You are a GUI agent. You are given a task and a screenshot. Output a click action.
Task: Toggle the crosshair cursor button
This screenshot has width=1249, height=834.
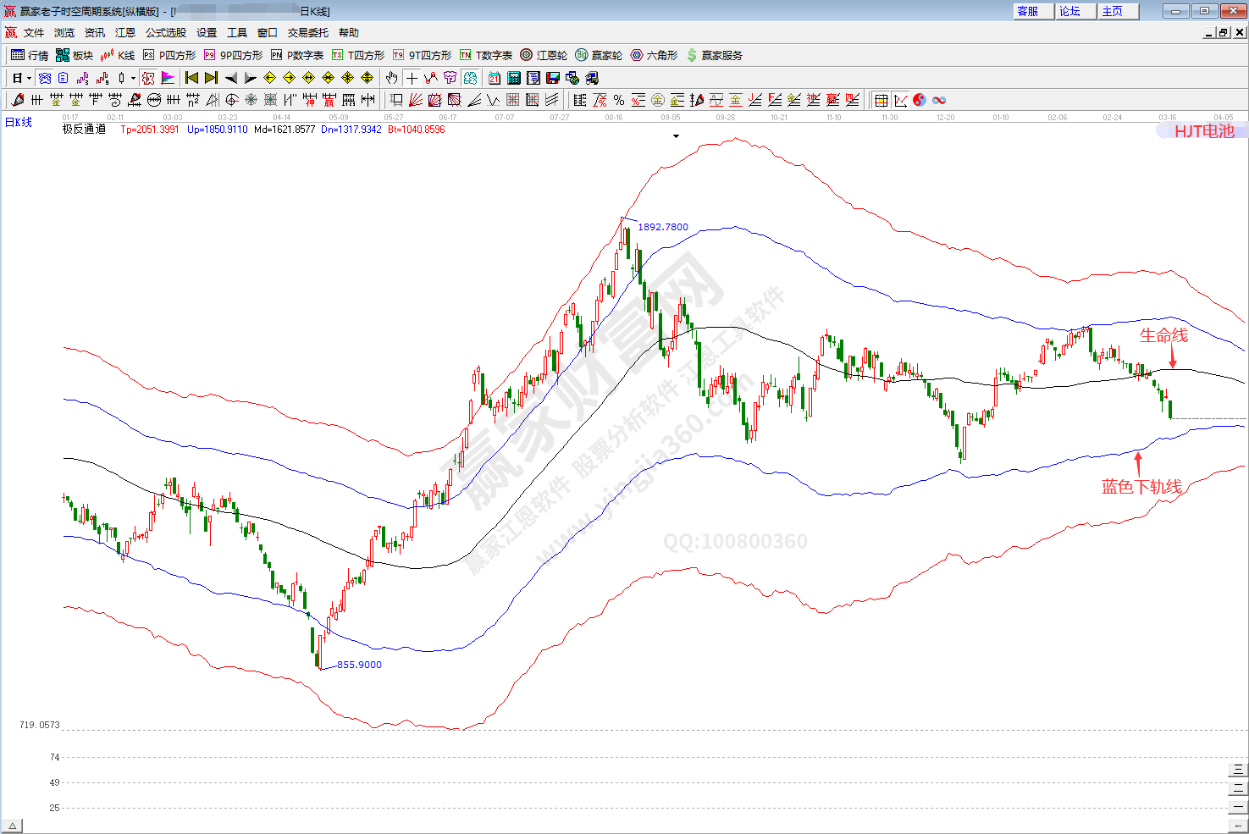tap(412, 78)
